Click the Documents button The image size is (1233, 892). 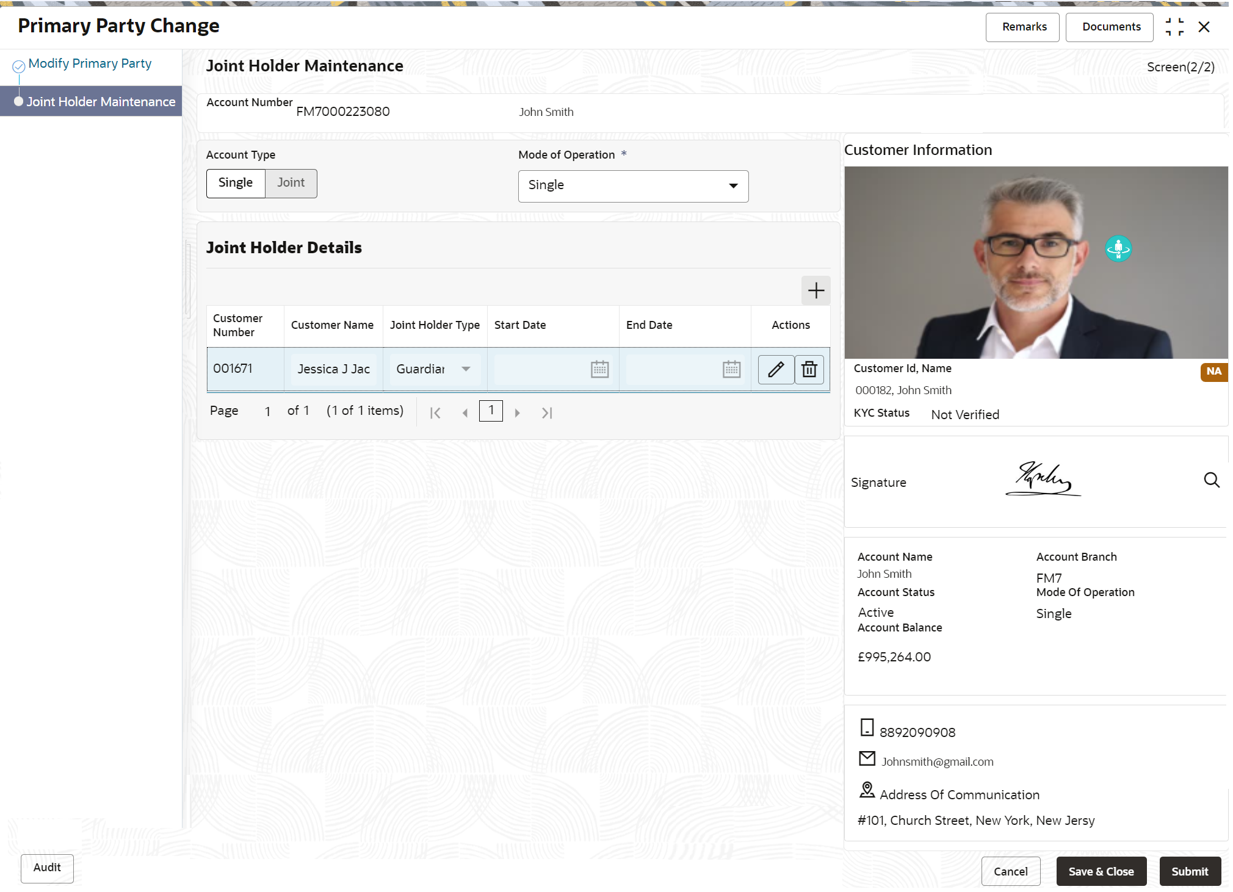(x=1111, y=27)
